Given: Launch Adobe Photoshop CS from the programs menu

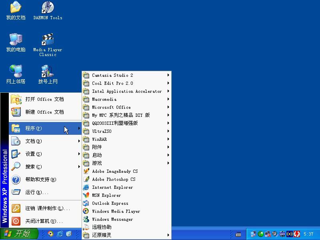Looking at the screenshot, I should (126, 179).
